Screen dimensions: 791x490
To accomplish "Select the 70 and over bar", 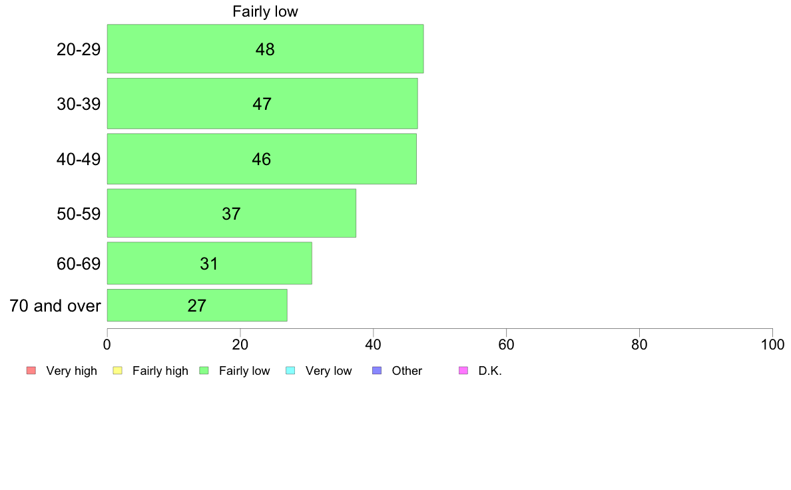I will tap(197, 306).
